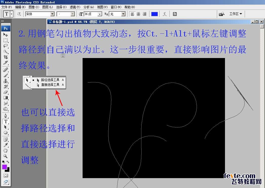Click the purple foreground color swatch
Viewport: 265px width, 188px height.
pos(4,167)
